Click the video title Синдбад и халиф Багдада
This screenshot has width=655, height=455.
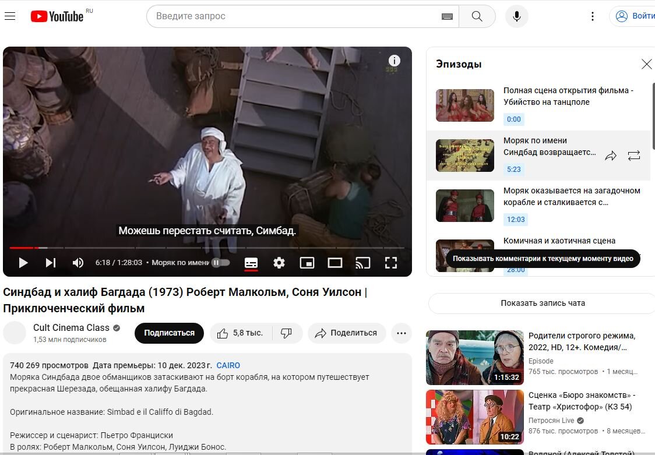185,300
